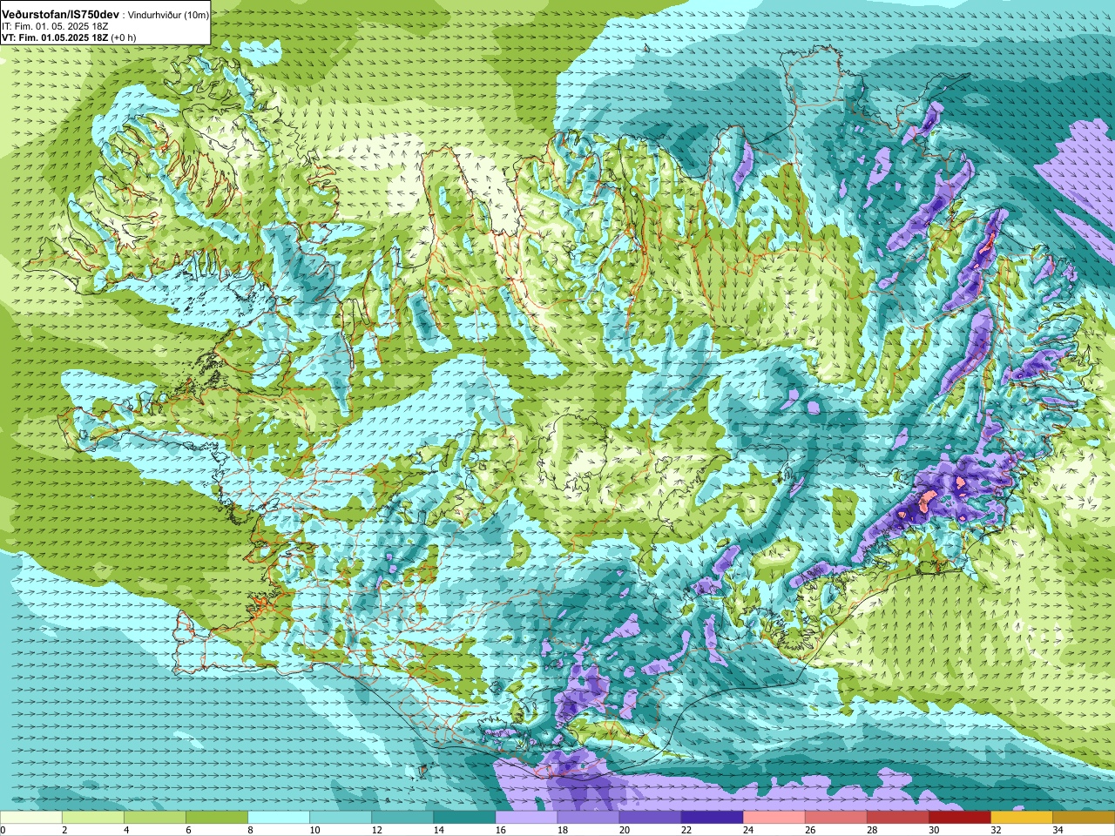Pick the light green 2–4 legend swatch

93,818
